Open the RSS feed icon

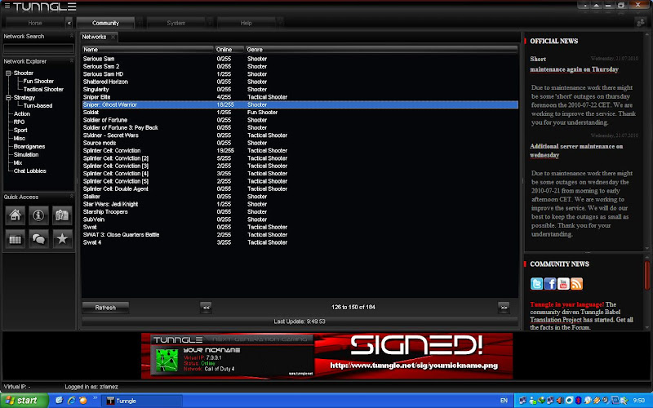(576, 283)
